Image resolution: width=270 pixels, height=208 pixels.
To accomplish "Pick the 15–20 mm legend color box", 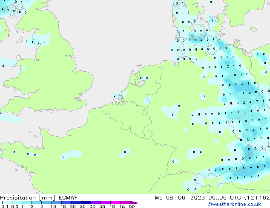I will (66, 202).
